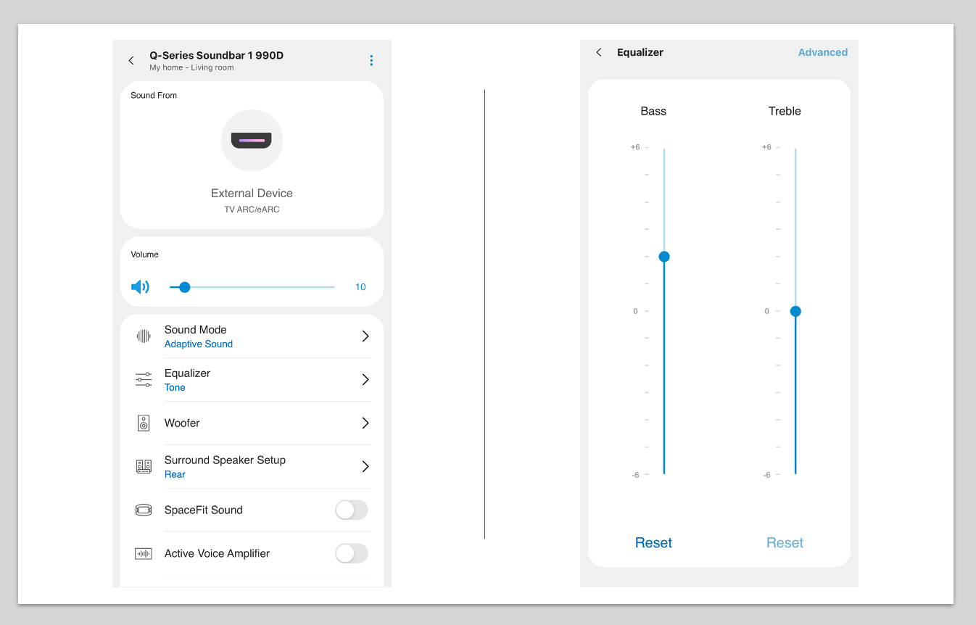This screenshot has width=976, height=625.
Task: Click the Woofer speaker icon
Action: 144,423
